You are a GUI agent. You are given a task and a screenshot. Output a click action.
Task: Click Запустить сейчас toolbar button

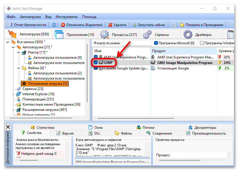tap(149, 25)
